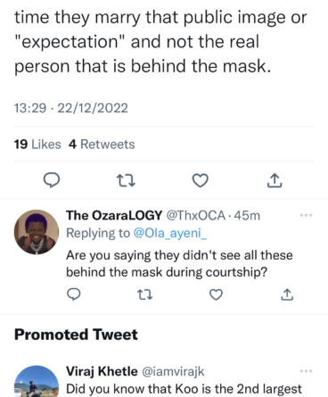View the 4 Retweets list
Viewport: 328px width, 397px height.
coord(102,145)
